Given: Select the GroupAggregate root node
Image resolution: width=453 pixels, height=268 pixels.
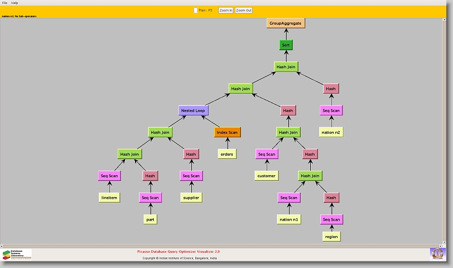Looking at the screenshot, I should (x=286, y=23).
